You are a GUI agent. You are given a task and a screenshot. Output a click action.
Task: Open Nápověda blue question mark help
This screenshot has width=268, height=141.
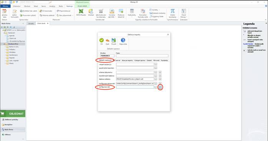pos(123,40)
